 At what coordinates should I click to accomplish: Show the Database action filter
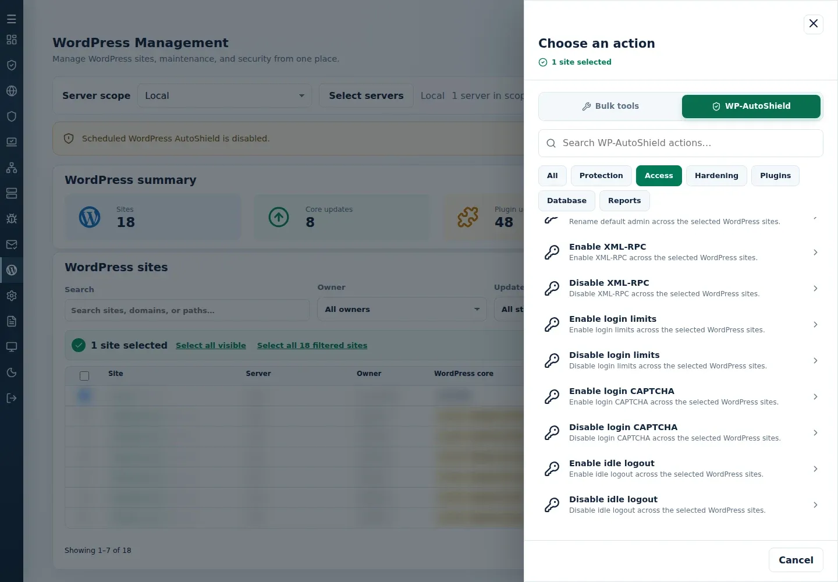(x=567, y=201)
